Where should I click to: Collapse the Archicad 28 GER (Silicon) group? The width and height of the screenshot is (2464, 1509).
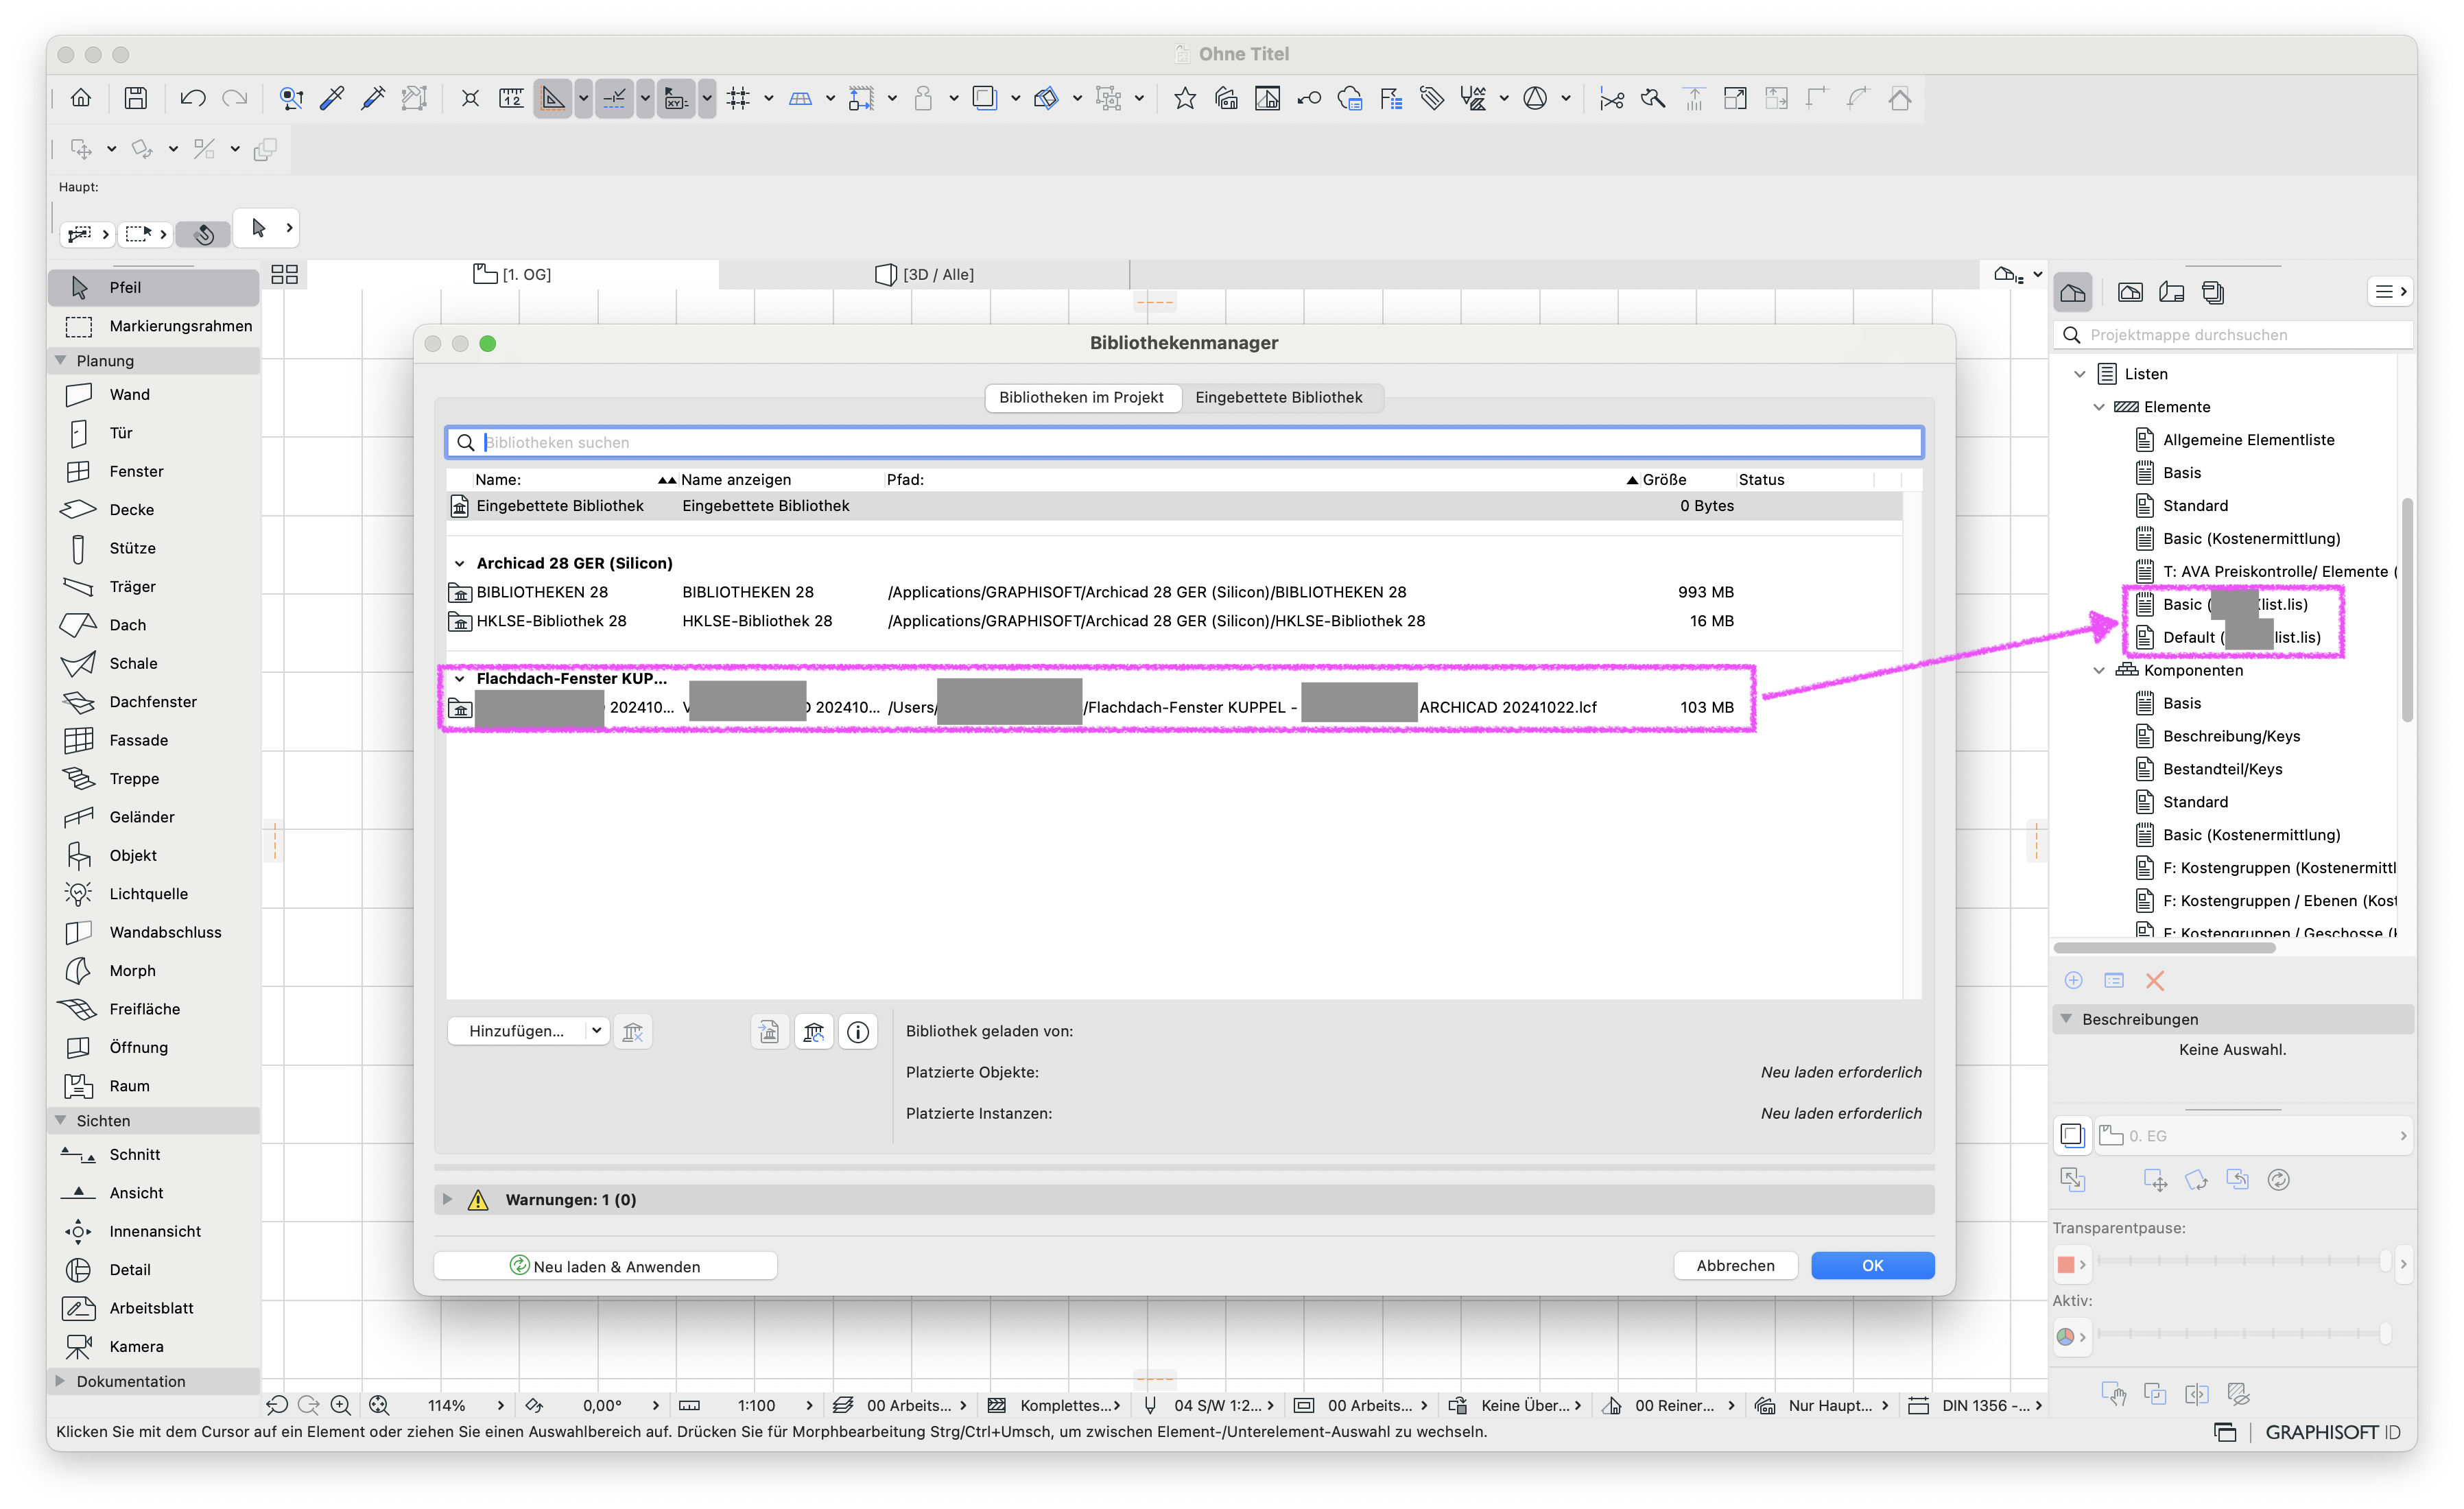point(459,564)
